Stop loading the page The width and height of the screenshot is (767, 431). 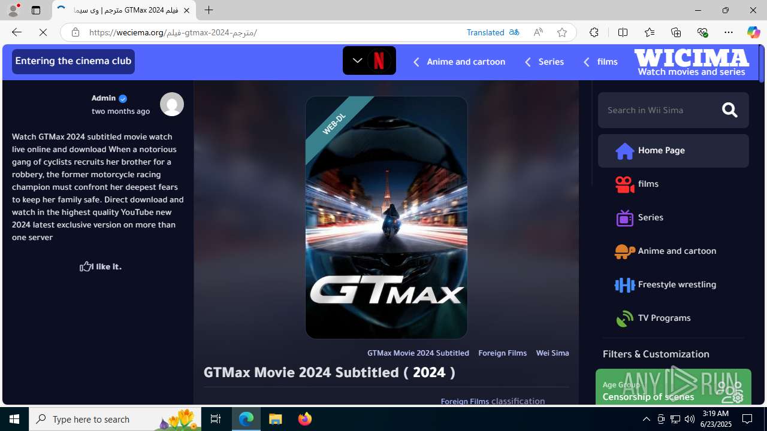[43, 32]
